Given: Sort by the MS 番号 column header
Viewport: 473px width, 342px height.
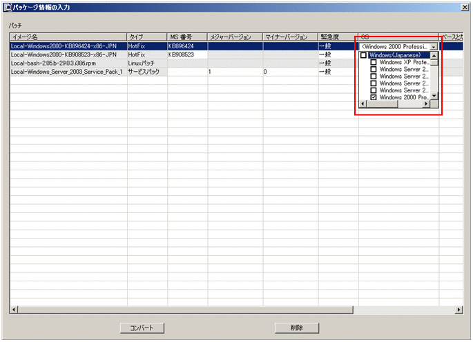Looking at the screenshot, I should point(187,37).
